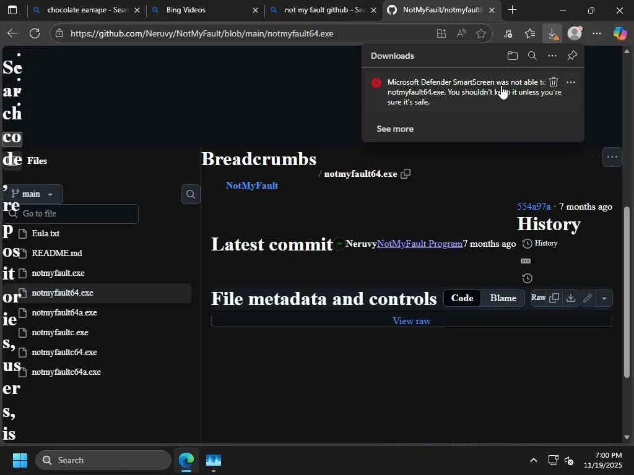The image size is (634, 475).
Task: Open browser profile avatar
Action: 575,33
